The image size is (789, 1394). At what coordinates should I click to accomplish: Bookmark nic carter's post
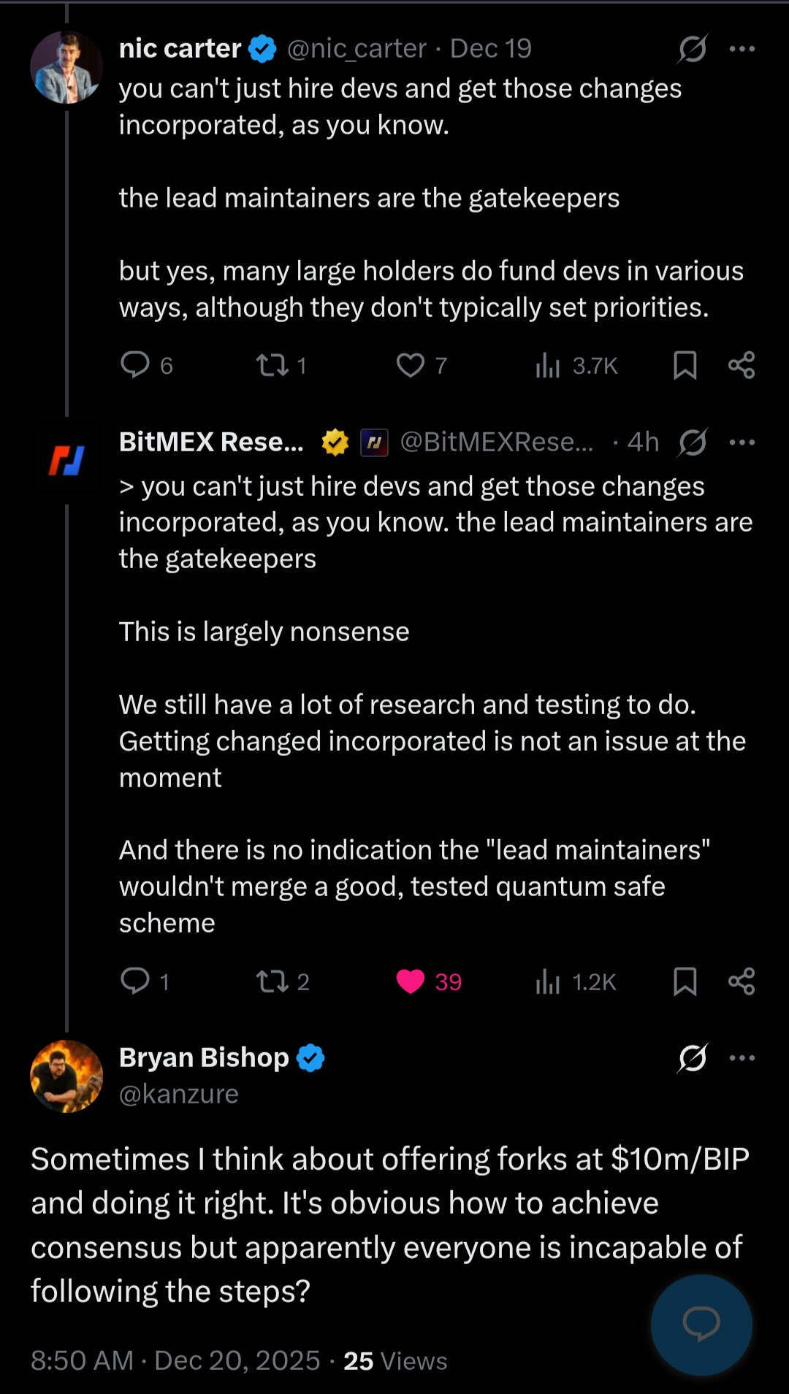(x=685, y=364)
